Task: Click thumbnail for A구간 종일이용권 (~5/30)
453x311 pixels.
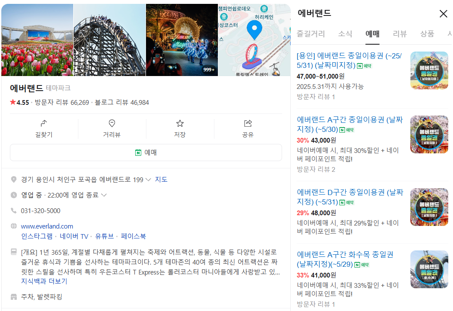Action: point(429,134)
